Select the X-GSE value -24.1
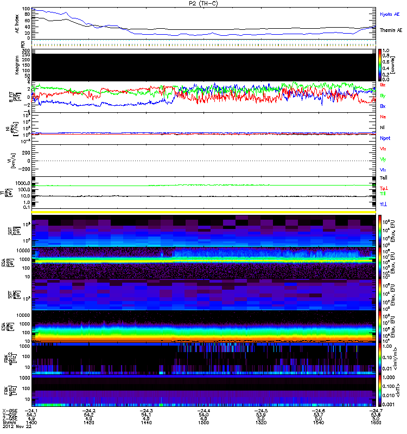The image size is (407, 434). [x=31, y=411]
